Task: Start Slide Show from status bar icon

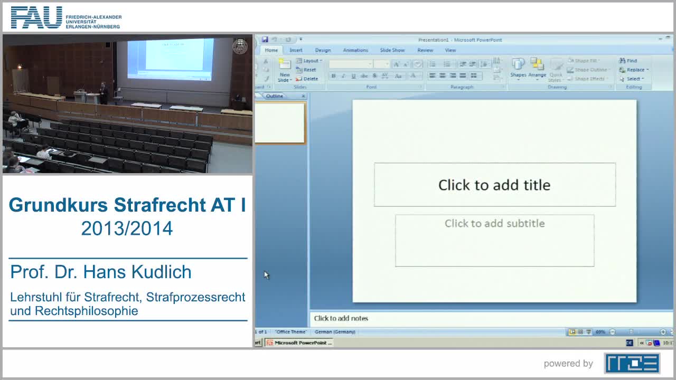Action: tap(588, 332)
